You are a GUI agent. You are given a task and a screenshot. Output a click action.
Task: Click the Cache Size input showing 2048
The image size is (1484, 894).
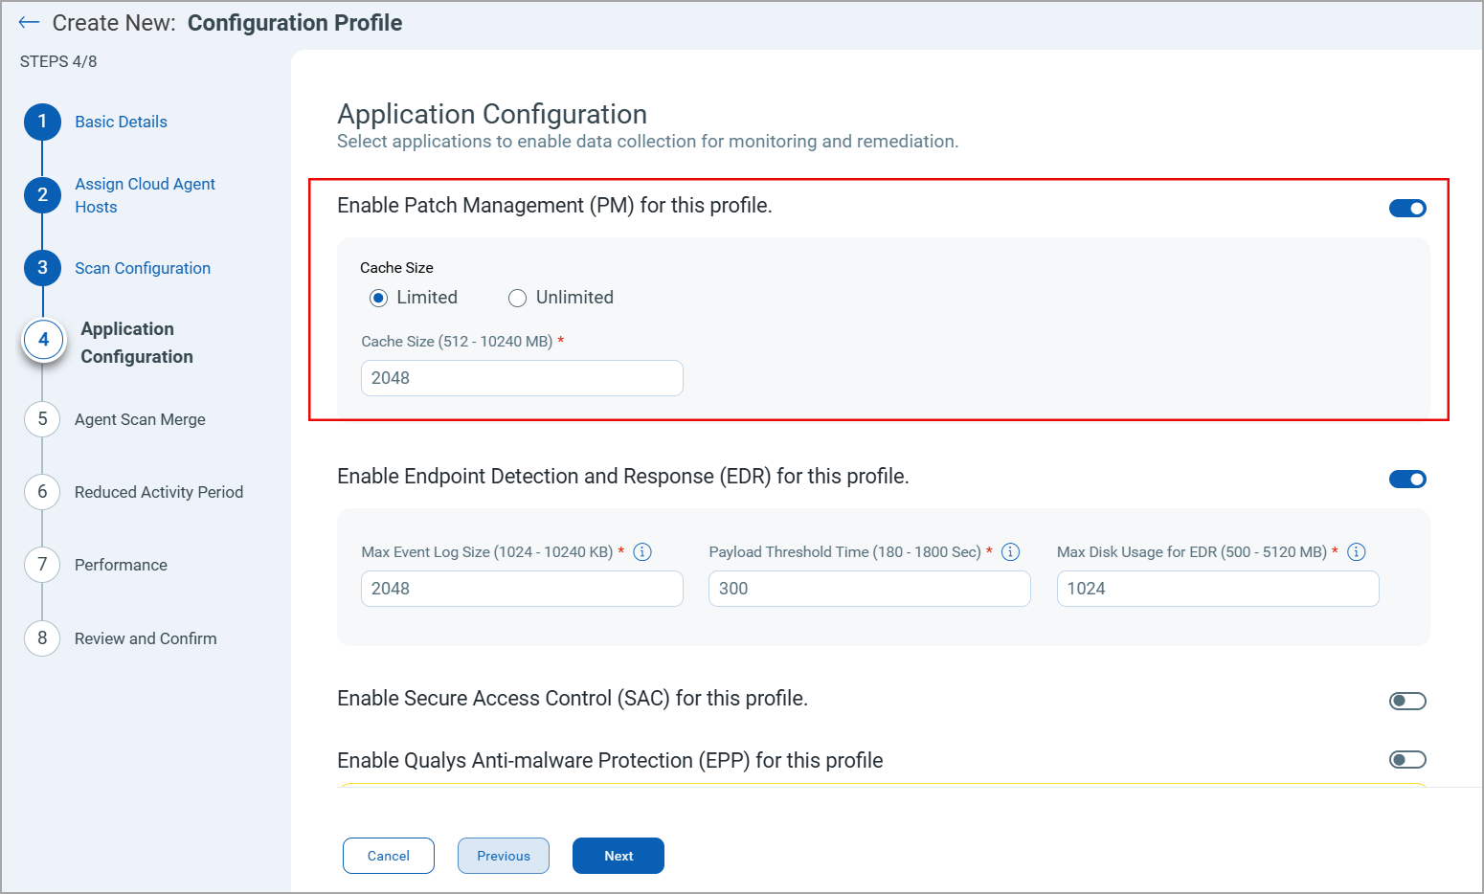[x=521, y=377]
